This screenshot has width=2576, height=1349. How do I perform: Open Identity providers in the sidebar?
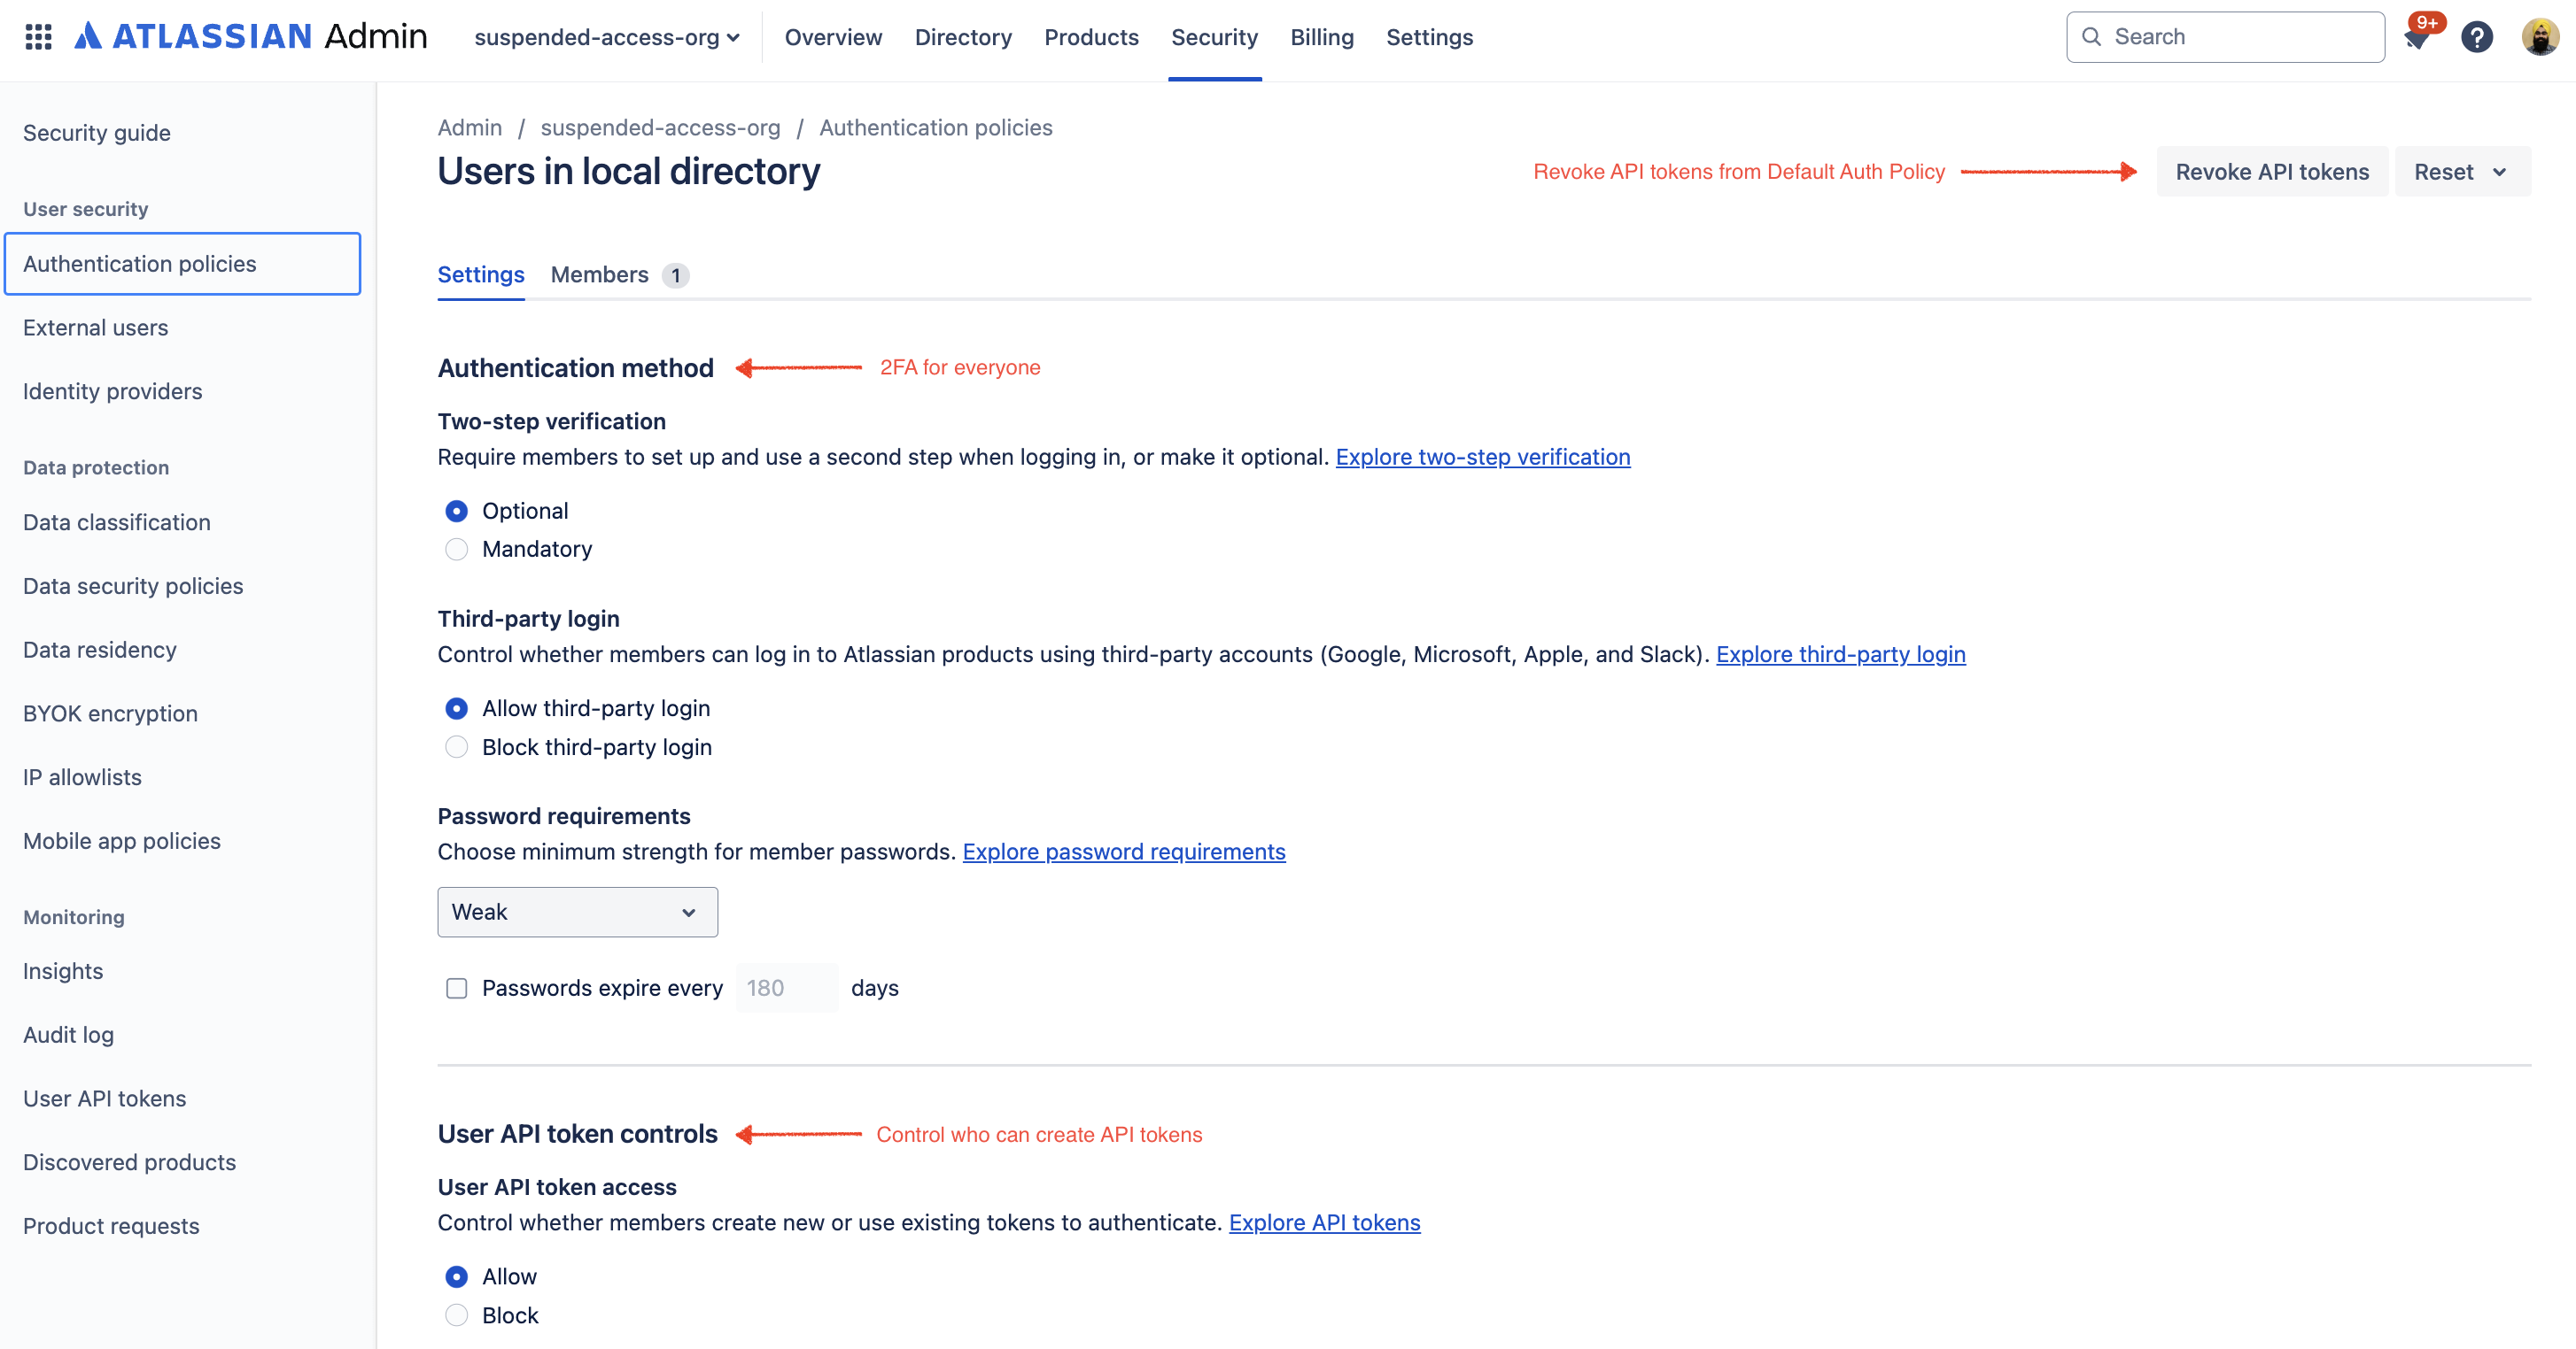point(112,392)
